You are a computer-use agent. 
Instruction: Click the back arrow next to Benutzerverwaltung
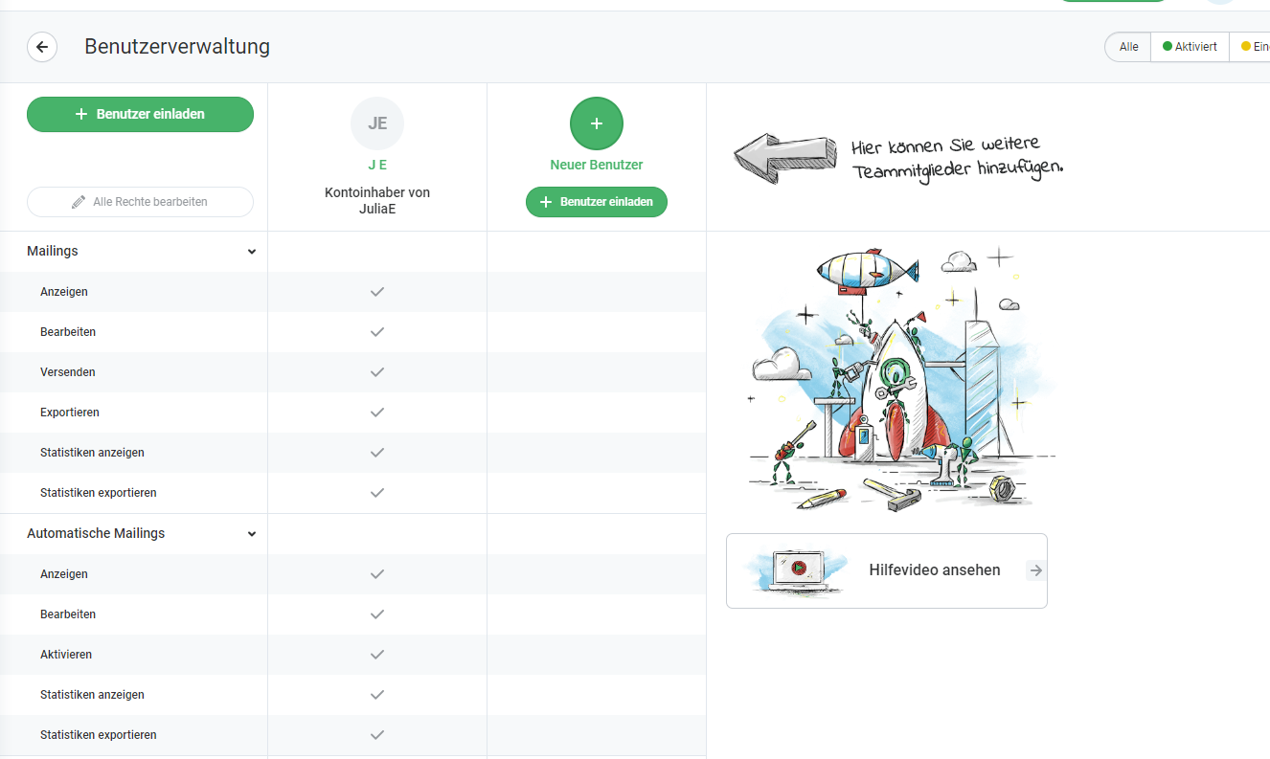[42, 47]
